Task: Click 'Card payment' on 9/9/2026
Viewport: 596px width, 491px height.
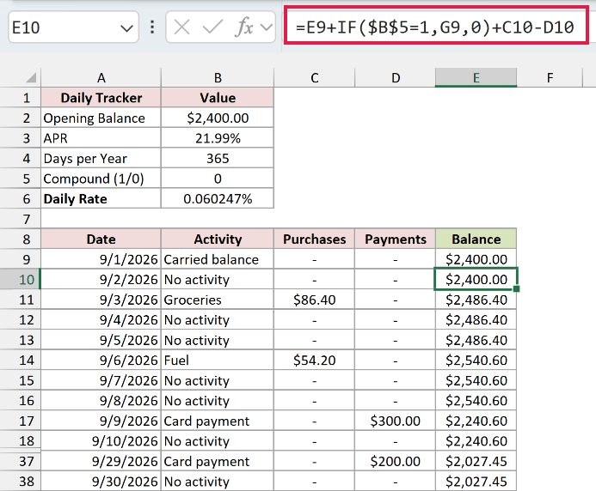Action: (x=218, y=421)
